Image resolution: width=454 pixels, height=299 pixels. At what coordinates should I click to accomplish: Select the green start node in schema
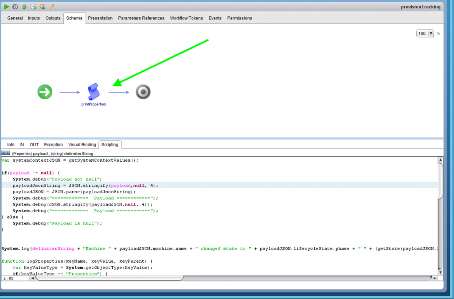point(45,92)
